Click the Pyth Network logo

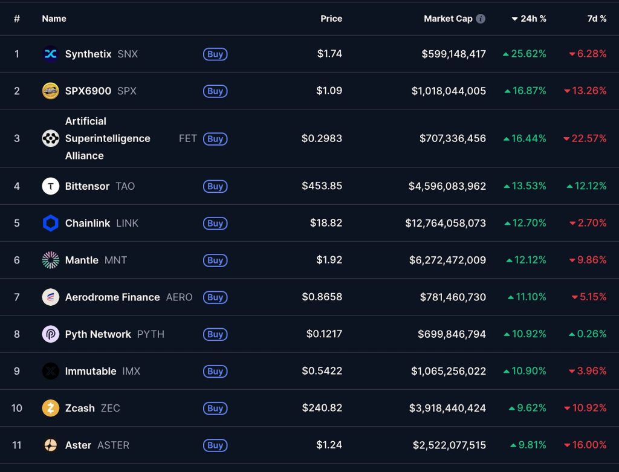(x=50, y=334)
